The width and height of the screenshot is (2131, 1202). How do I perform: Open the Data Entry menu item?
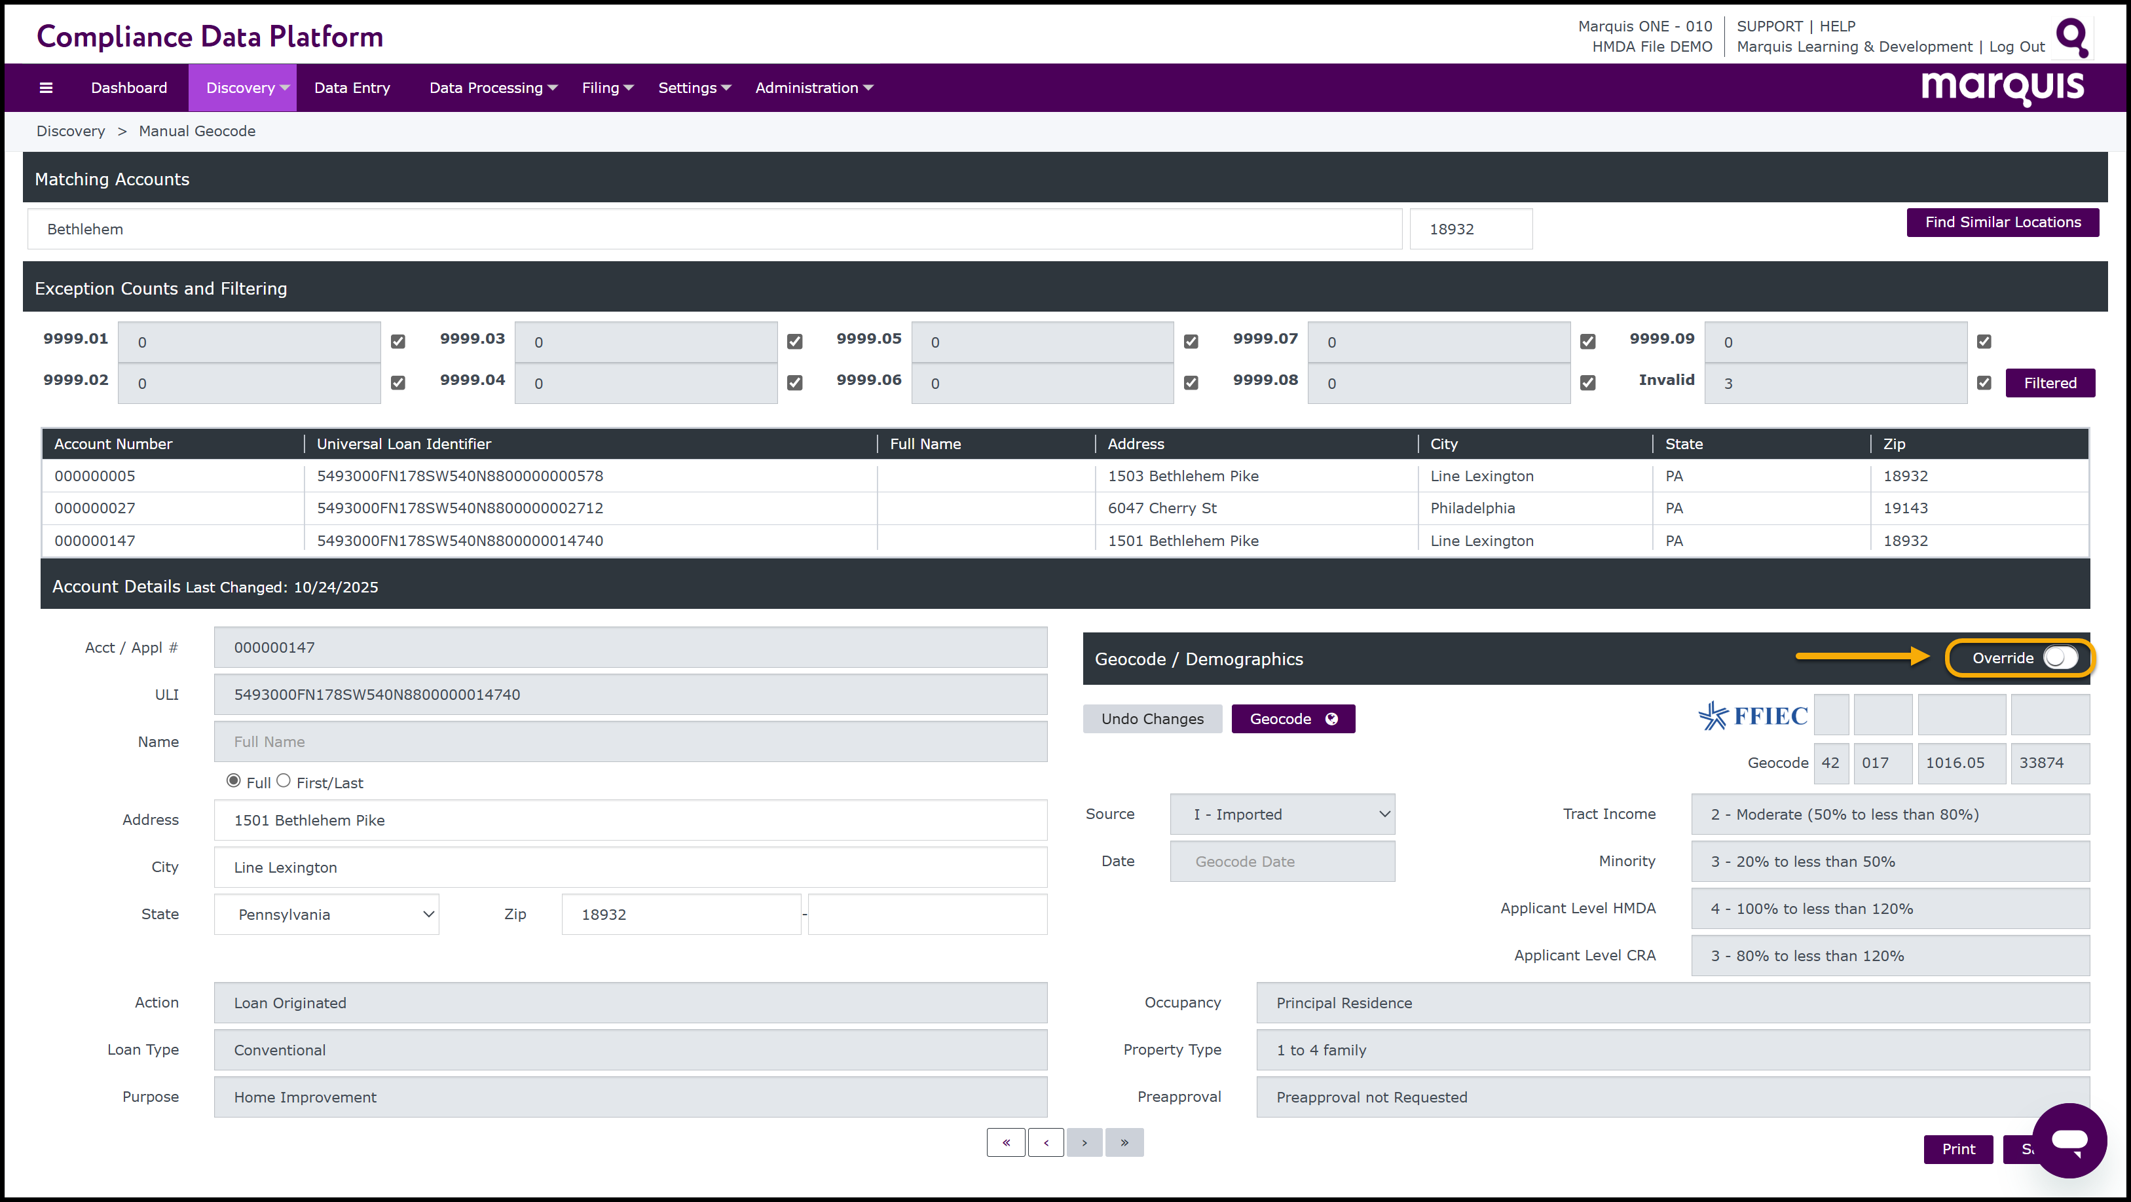(352, 88)
